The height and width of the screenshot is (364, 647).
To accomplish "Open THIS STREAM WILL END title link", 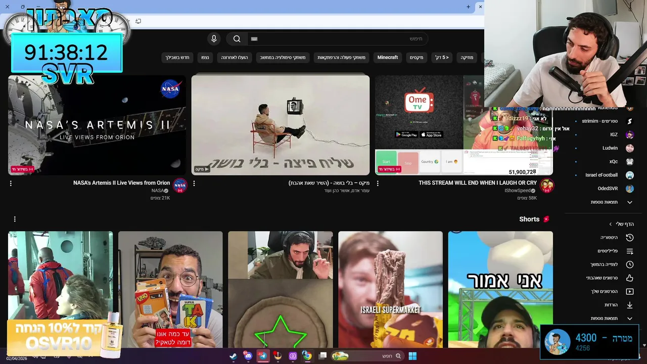I will pyautogui.click(x=478, y=183).
